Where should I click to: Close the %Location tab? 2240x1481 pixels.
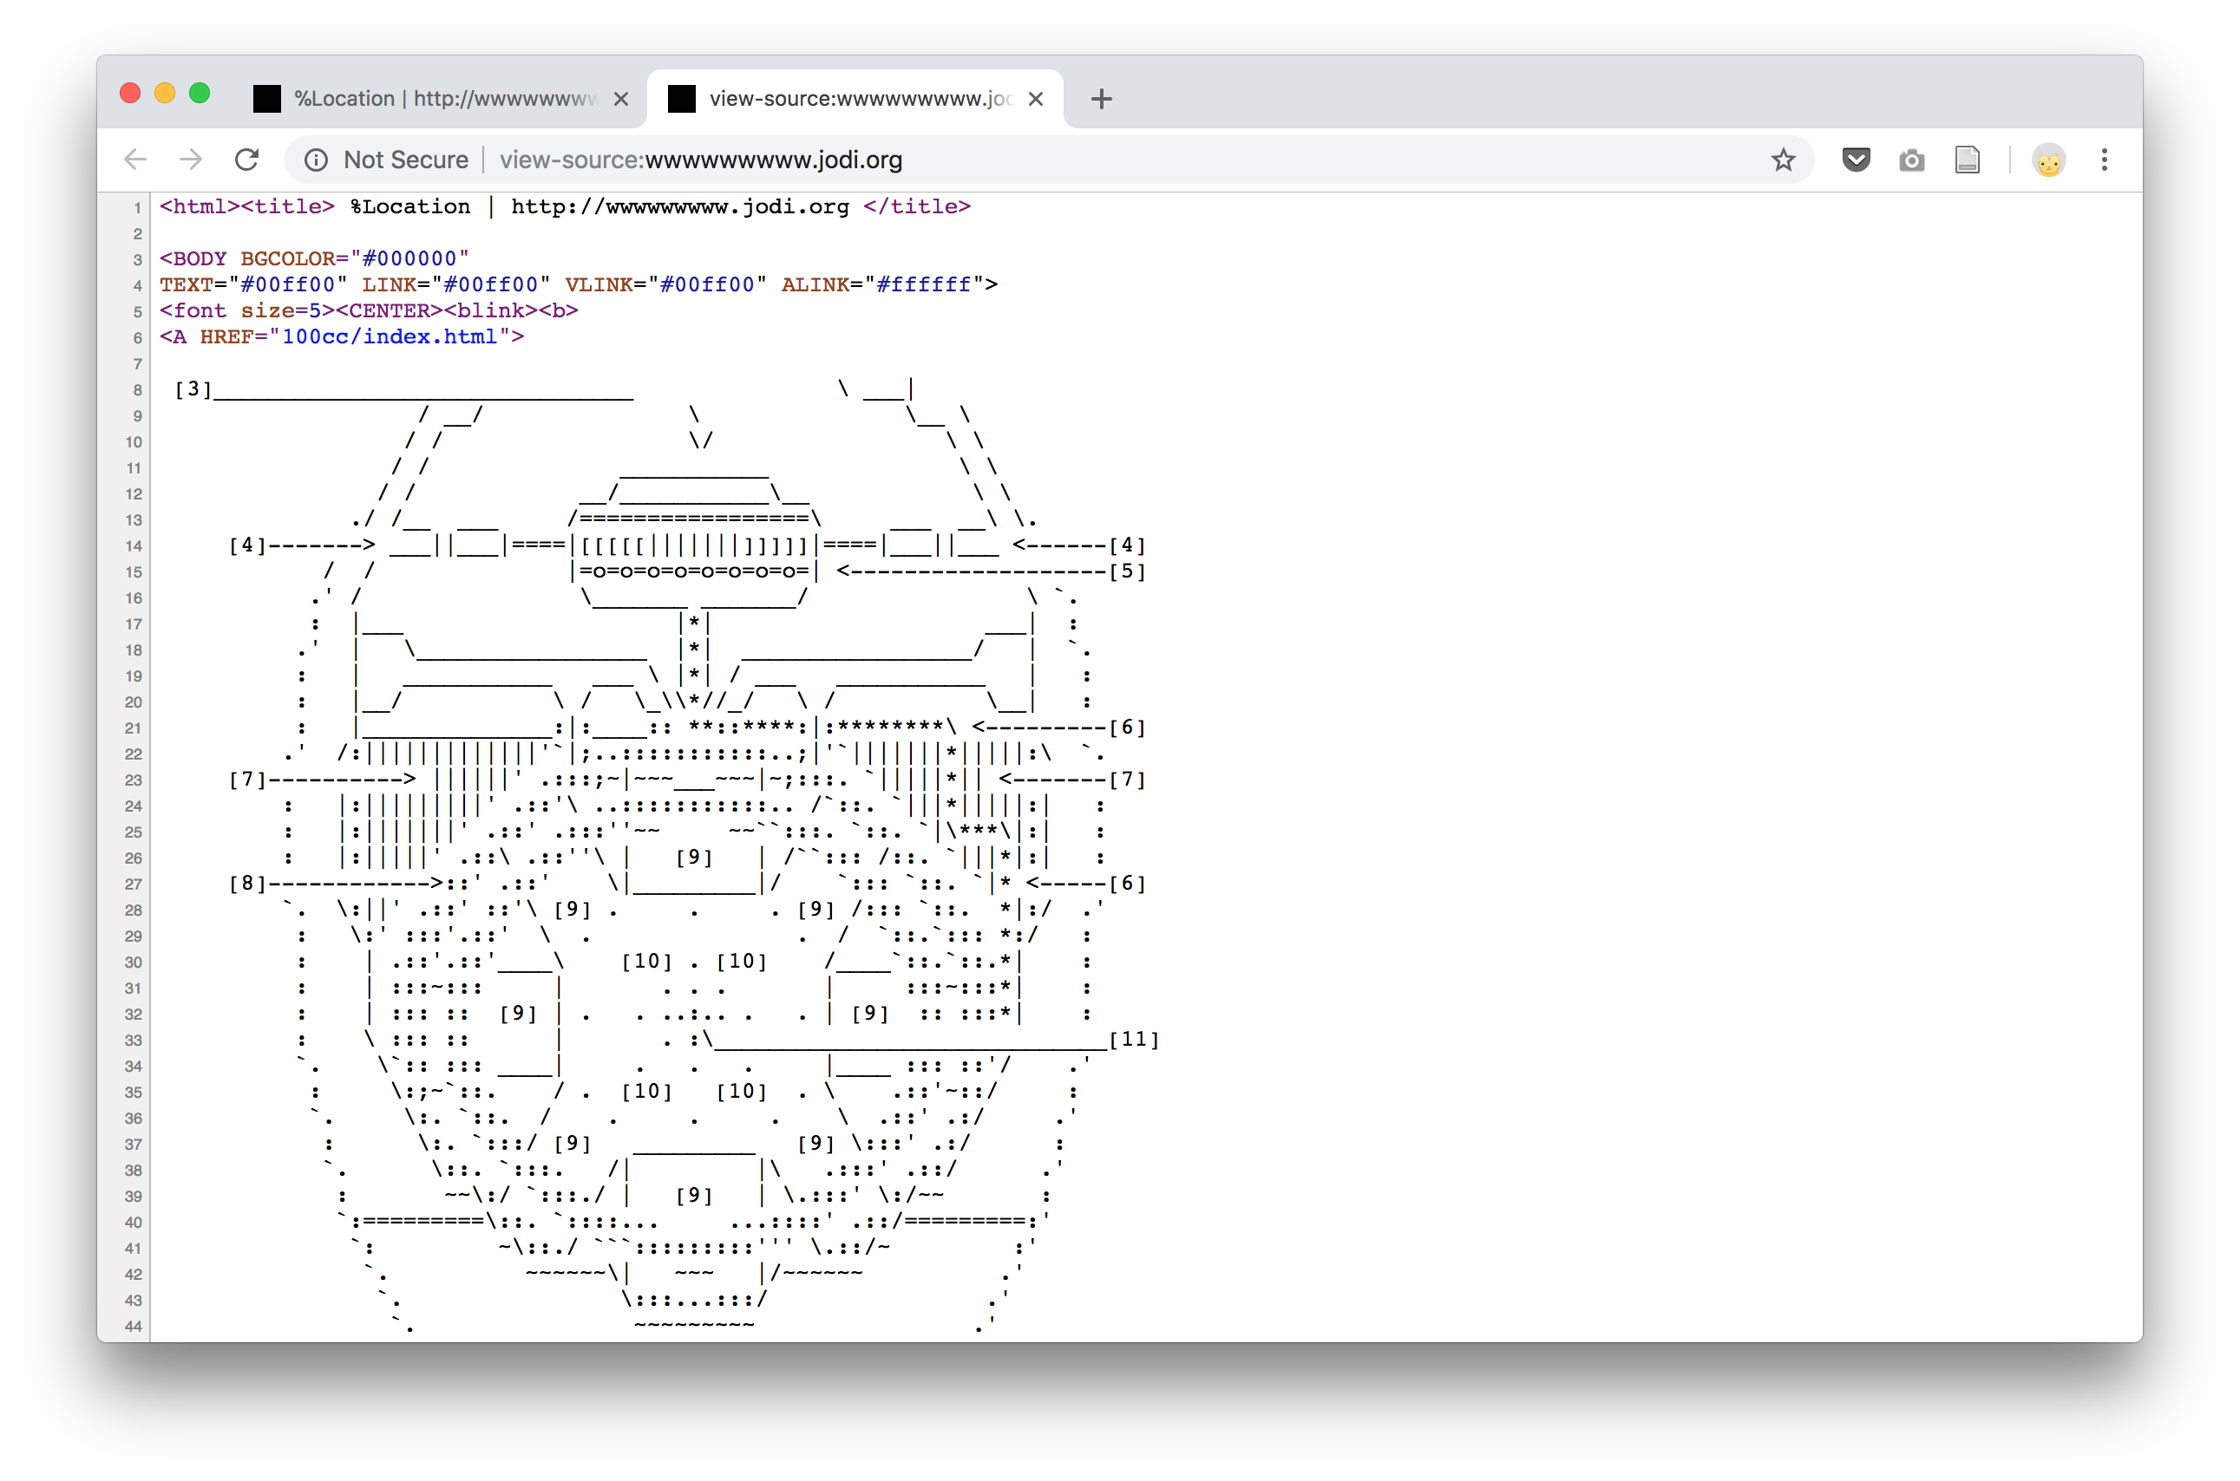coord(620,98)
